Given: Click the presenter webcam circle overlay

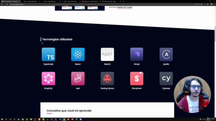Looking at the screenshot, I should pos(192,94).
